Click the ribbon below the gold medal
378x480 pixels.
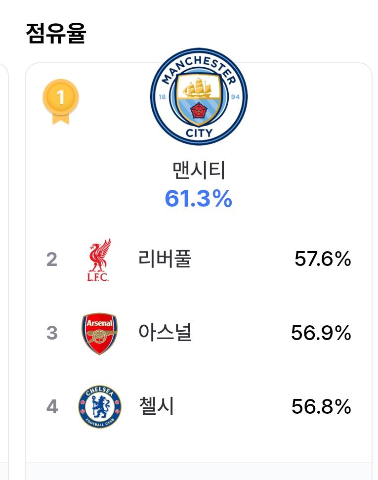point(61,119)
